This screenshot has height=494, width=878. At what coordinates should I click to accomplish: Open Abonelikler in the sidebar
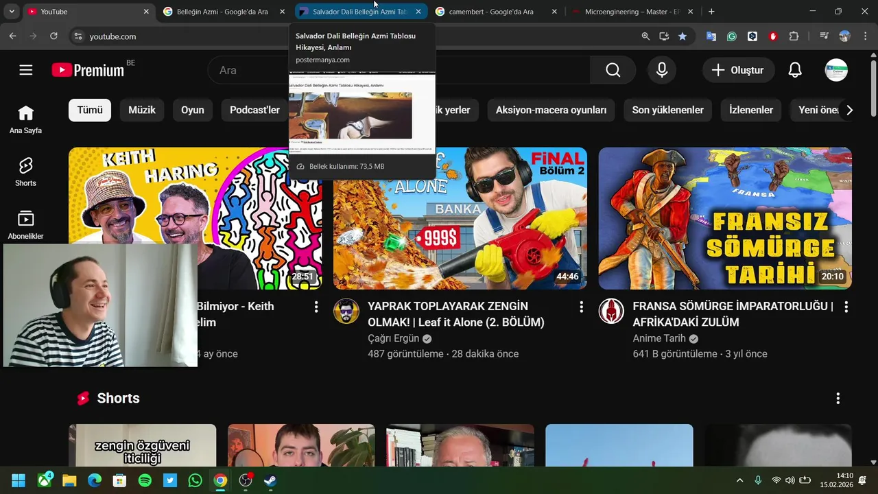[x=25, y=225]
